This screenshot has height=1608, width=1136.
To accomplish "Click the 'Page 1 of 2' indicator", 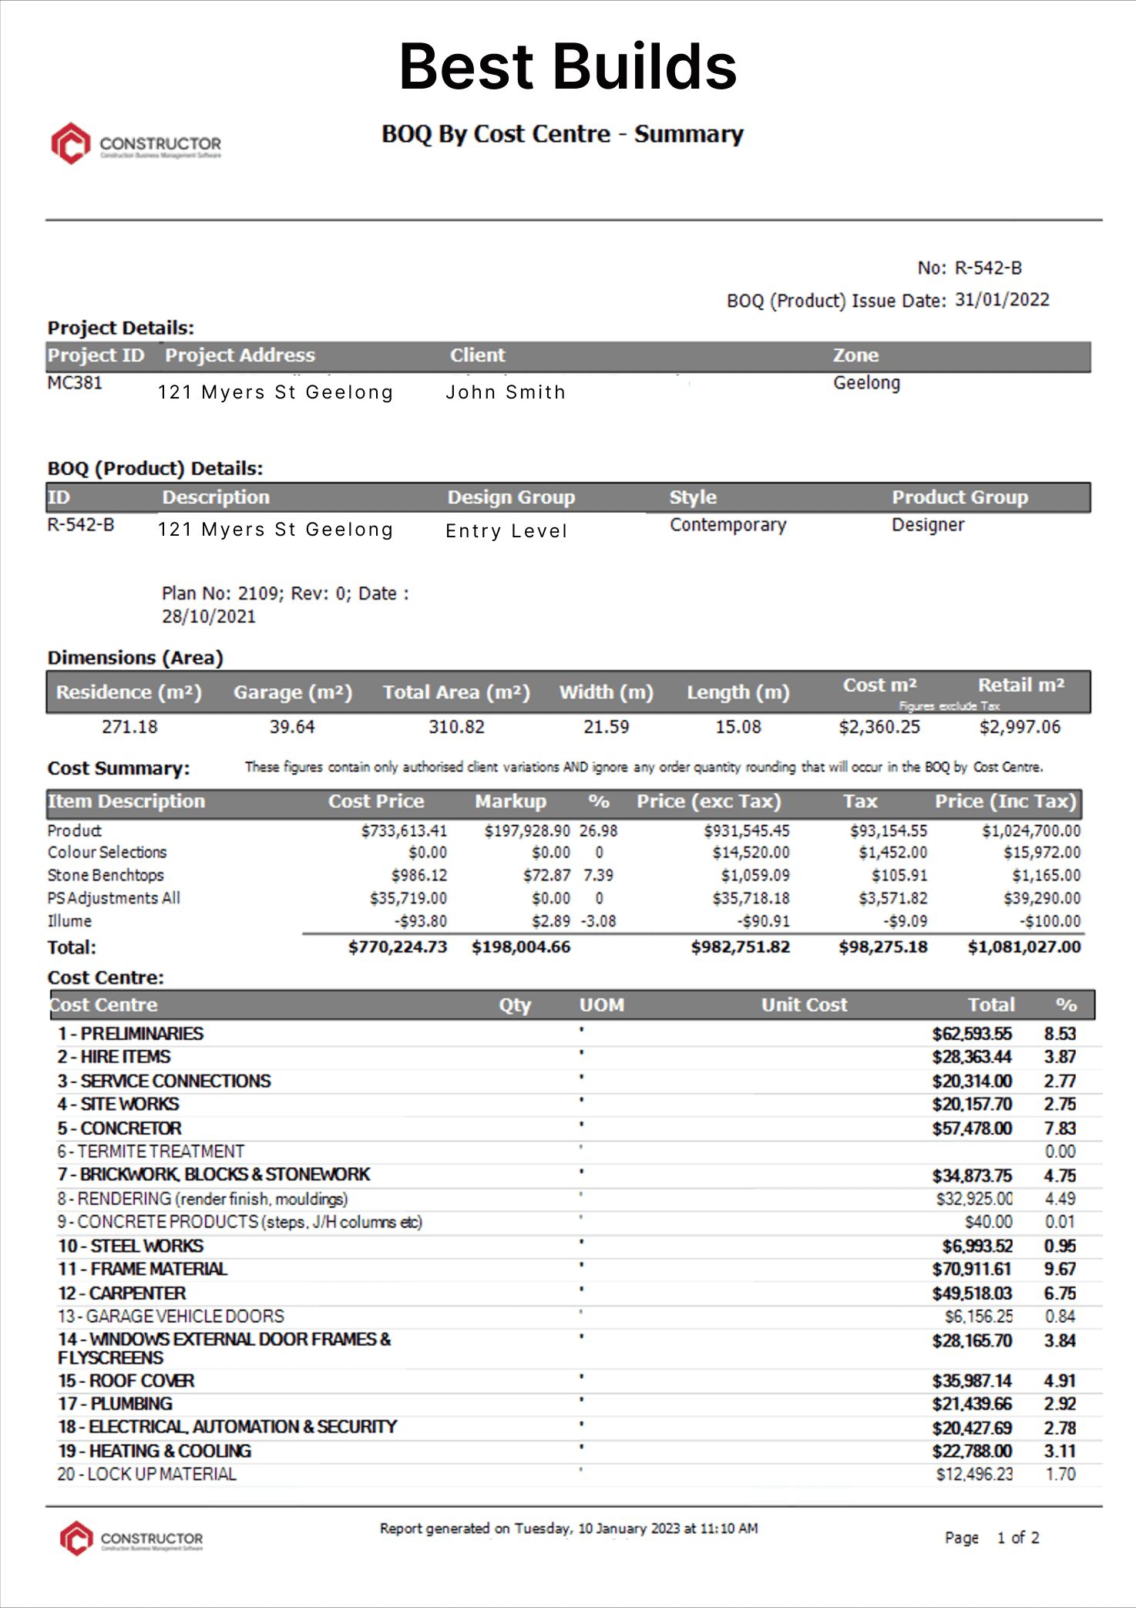I will click(992, 1538).
